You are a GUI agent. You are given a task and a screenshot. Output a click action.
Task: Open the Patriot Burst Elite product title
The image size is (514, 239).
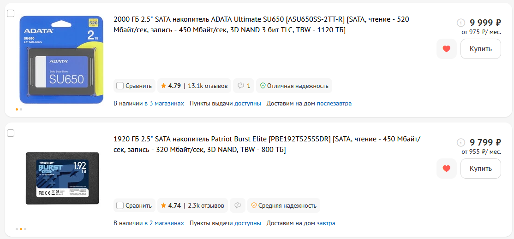267,144
